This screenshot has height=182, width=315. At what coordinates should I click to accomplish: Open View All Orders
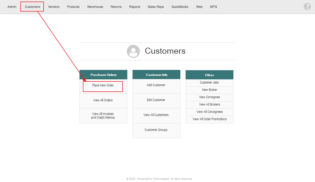click(x=103, y=100)
